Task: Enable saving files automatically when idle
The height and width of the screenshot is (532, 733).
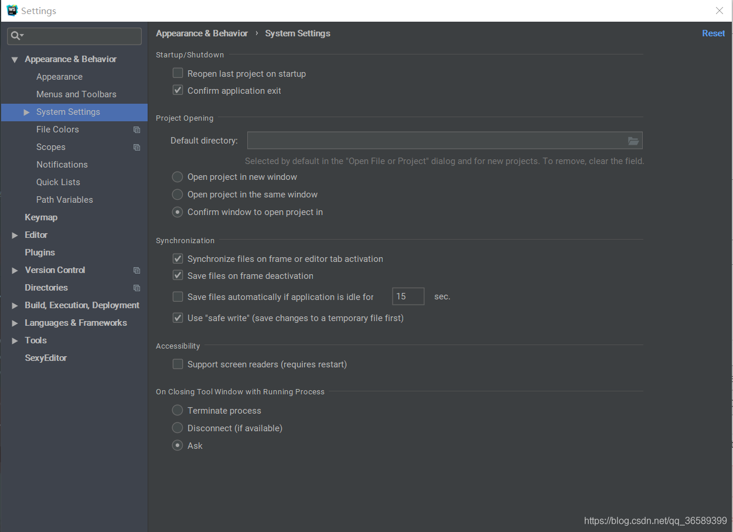Action: (178, 296)
